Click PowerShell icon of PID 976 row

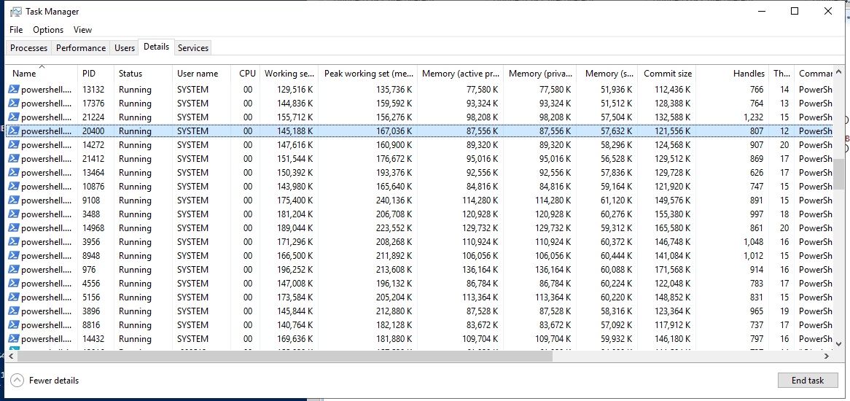[x=14, y=269]
